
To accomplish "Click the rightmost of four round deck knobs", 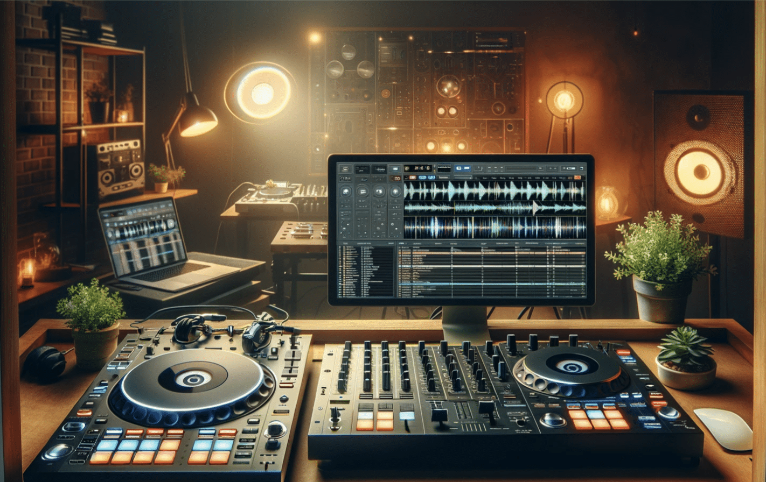I will [396, 192].
